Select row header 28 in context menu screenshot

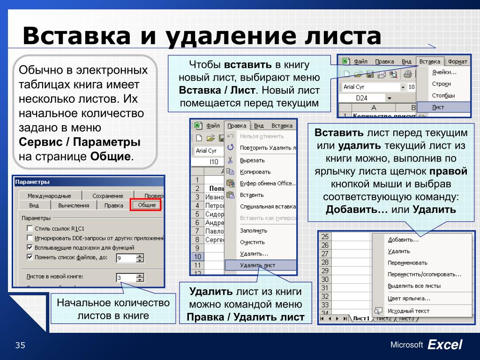click(x=325, y=262)
